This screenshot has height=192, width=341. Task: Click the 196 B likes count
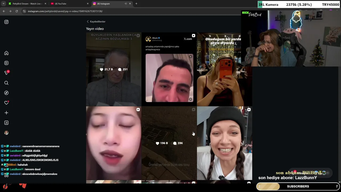click(162, 143)
